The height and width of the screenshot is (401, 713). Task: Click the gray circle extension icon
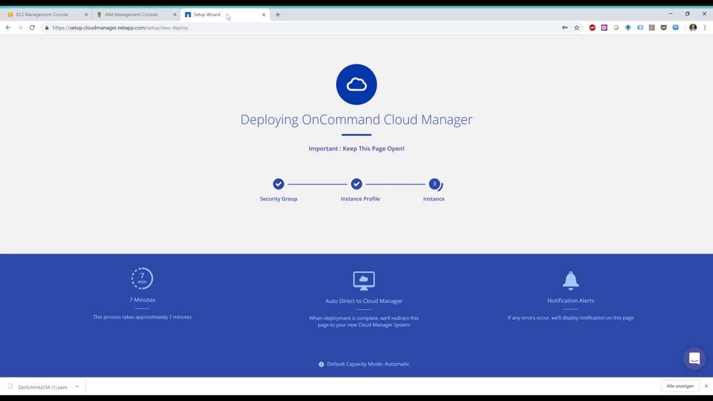point(616,27)
